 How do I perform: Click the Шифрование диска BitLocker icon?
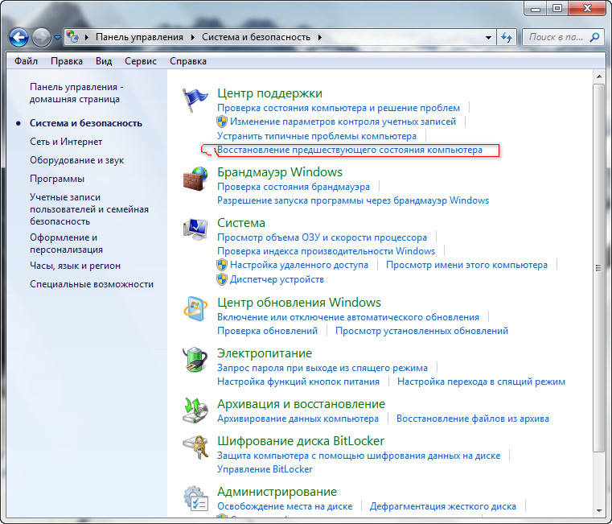pyautogui.click(x=195, y=448)
